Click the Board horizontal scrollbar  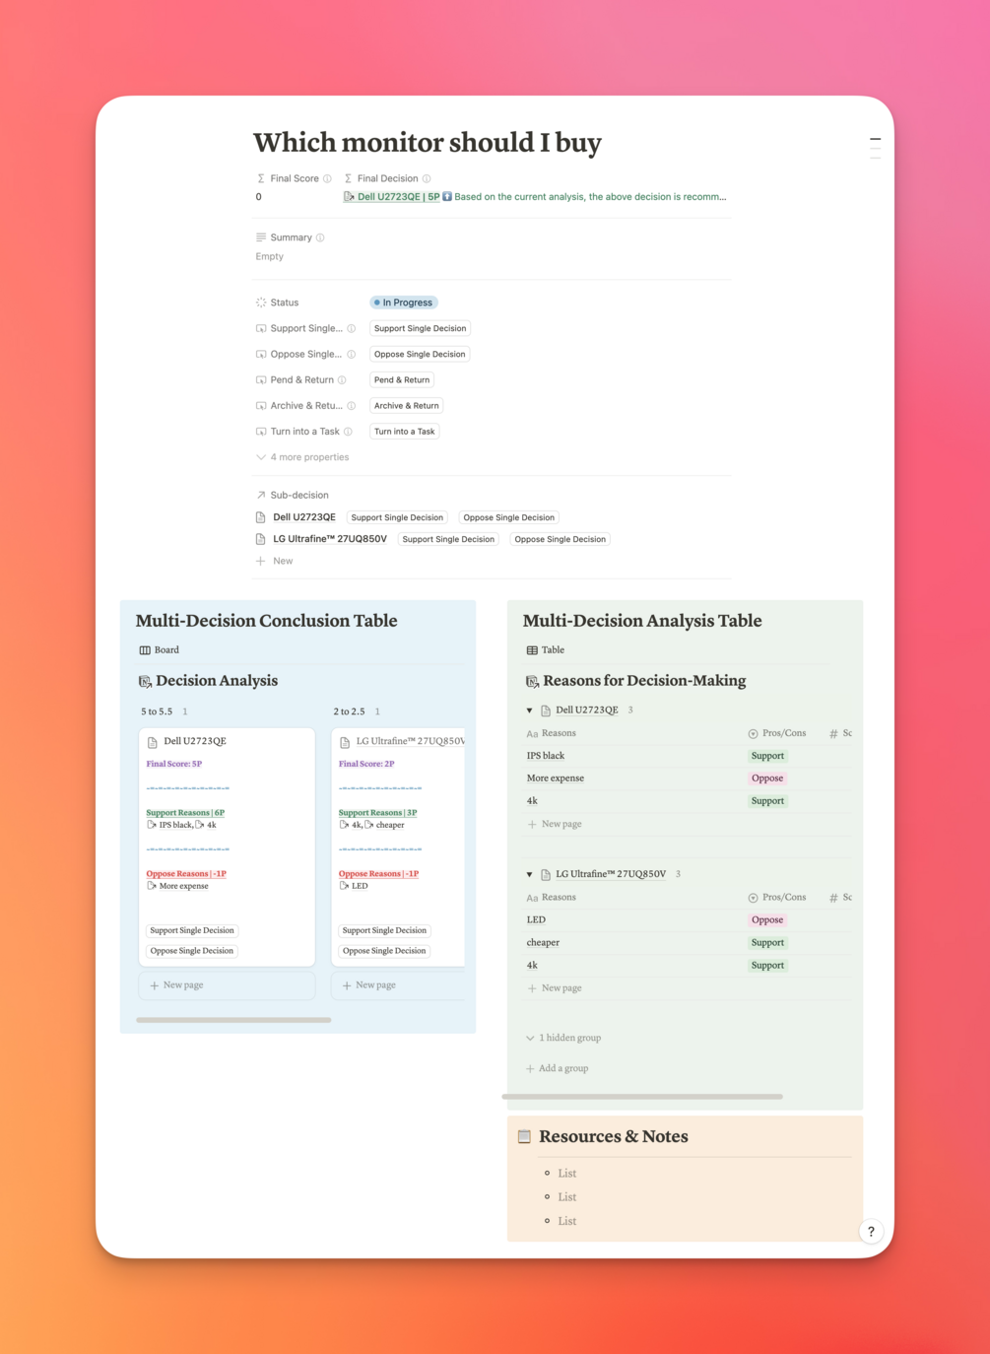(233, 1020)
